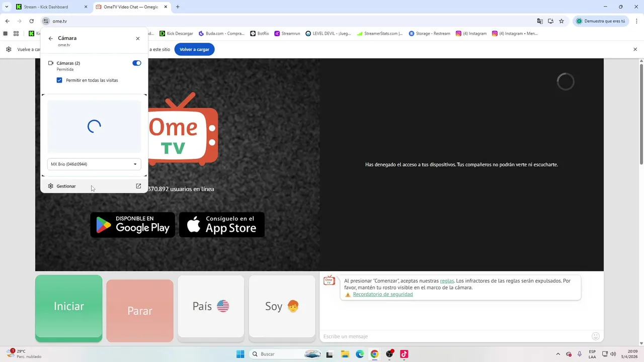
Task: Click the external link icon beside Gestionar
Action: 138,186
